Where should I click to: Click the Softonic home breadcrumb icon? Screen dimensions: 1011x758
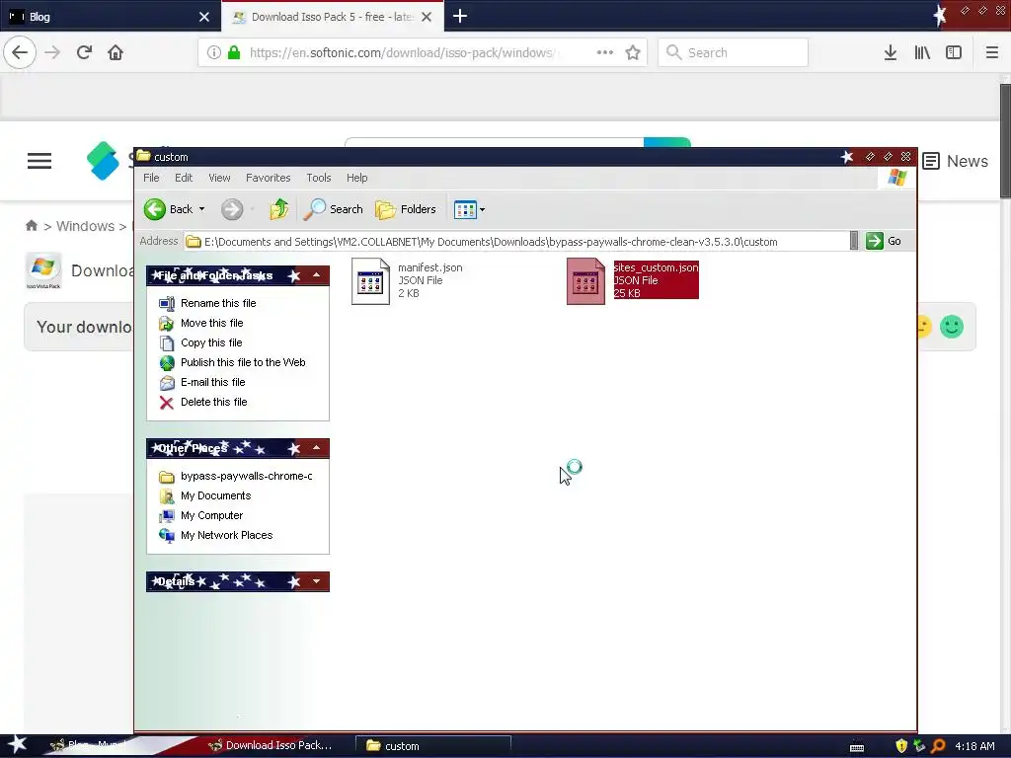[x=31, y=226]
